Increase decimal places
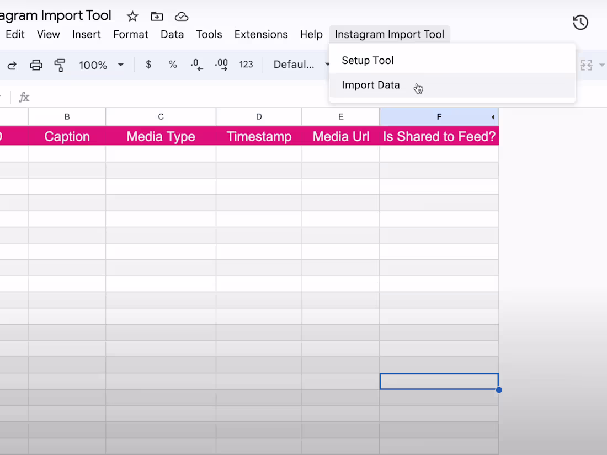 (221, 65)
